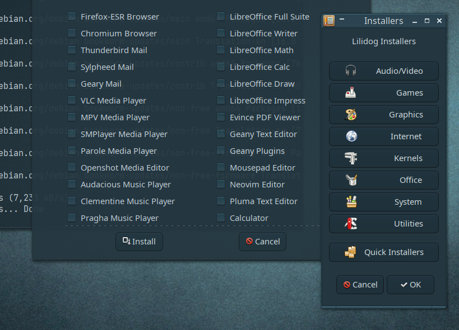This screenshot has height=330, width=459.
Task: Click the dash button beside the Installers title icon
Action: point(342,19)
